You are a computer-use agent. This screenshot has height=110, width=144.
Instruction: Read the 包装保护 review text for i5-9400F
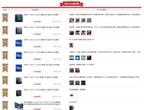click(x=105, y=15)
